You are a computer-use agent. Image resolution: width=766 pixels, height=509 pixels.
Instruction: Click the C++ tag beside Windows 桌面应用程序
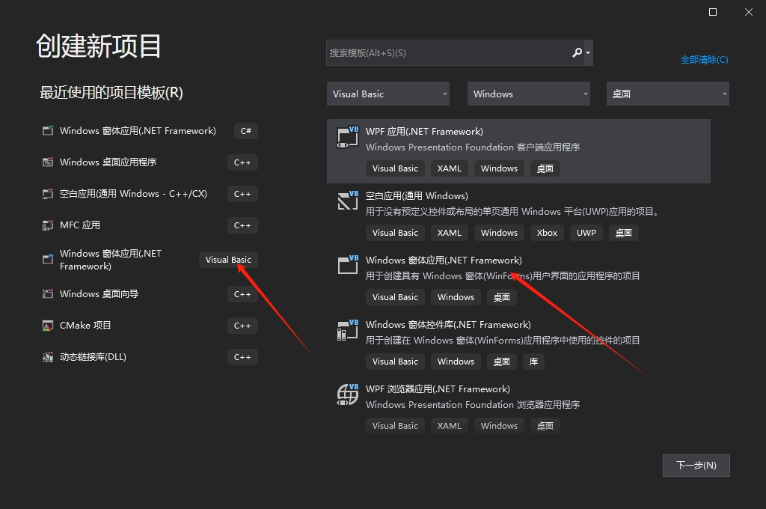(x=242, y=162)
